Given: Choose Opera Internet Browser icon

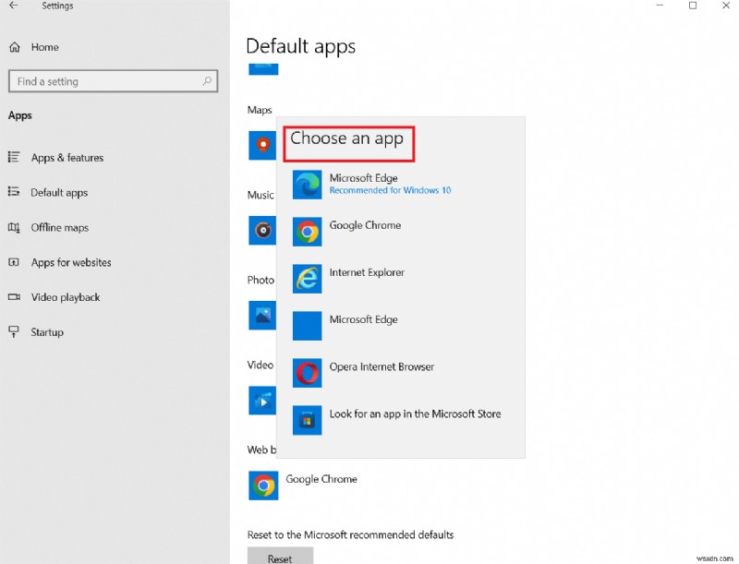Looking at the screenshot, I should click(x=308, y=373).
